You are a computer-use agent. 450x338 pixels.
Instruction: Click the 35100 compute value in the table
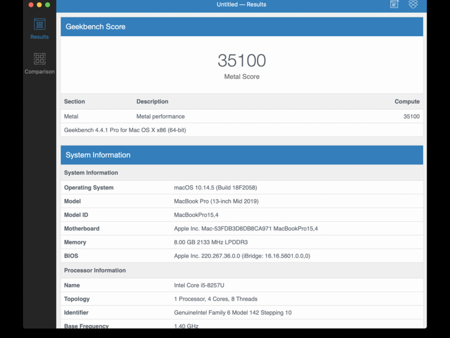point(411,116)
